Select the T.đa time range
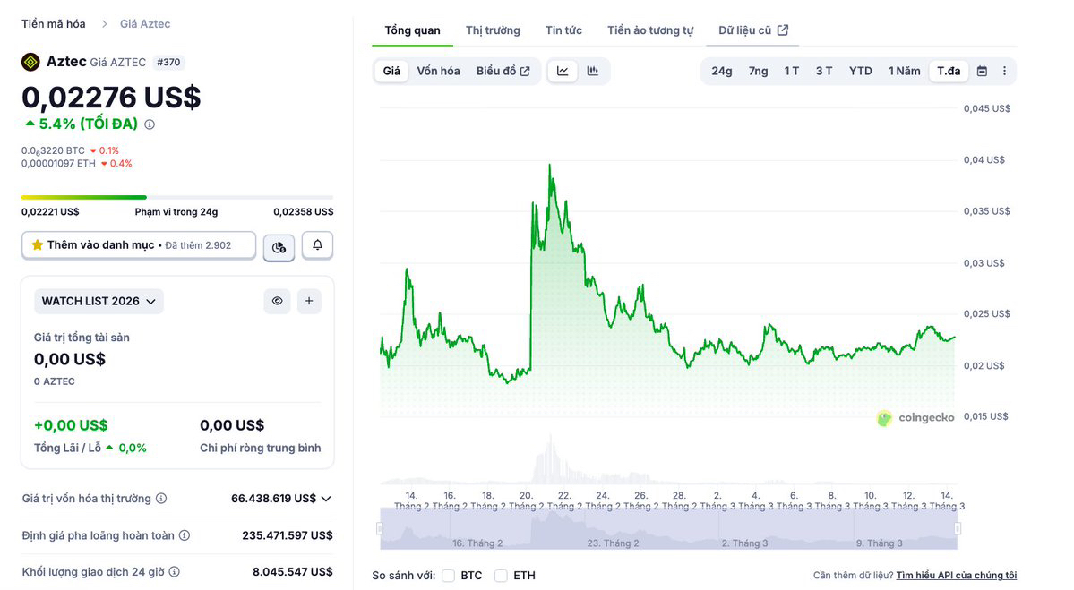Image resolution: width=1074 pixels, height=590 pixels. click(949, 72)
